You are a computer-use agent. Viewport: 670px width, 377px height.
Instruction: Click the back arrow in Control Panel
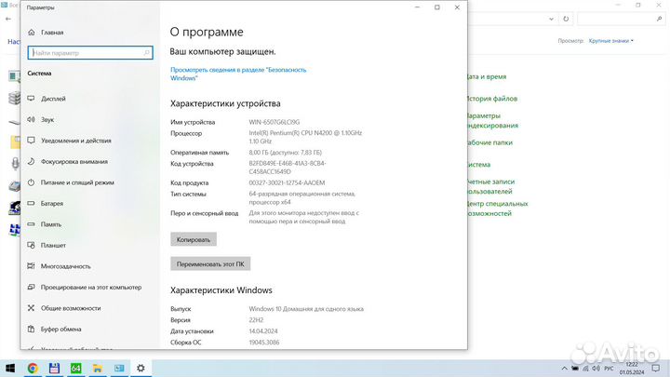(x=8, y=19)
